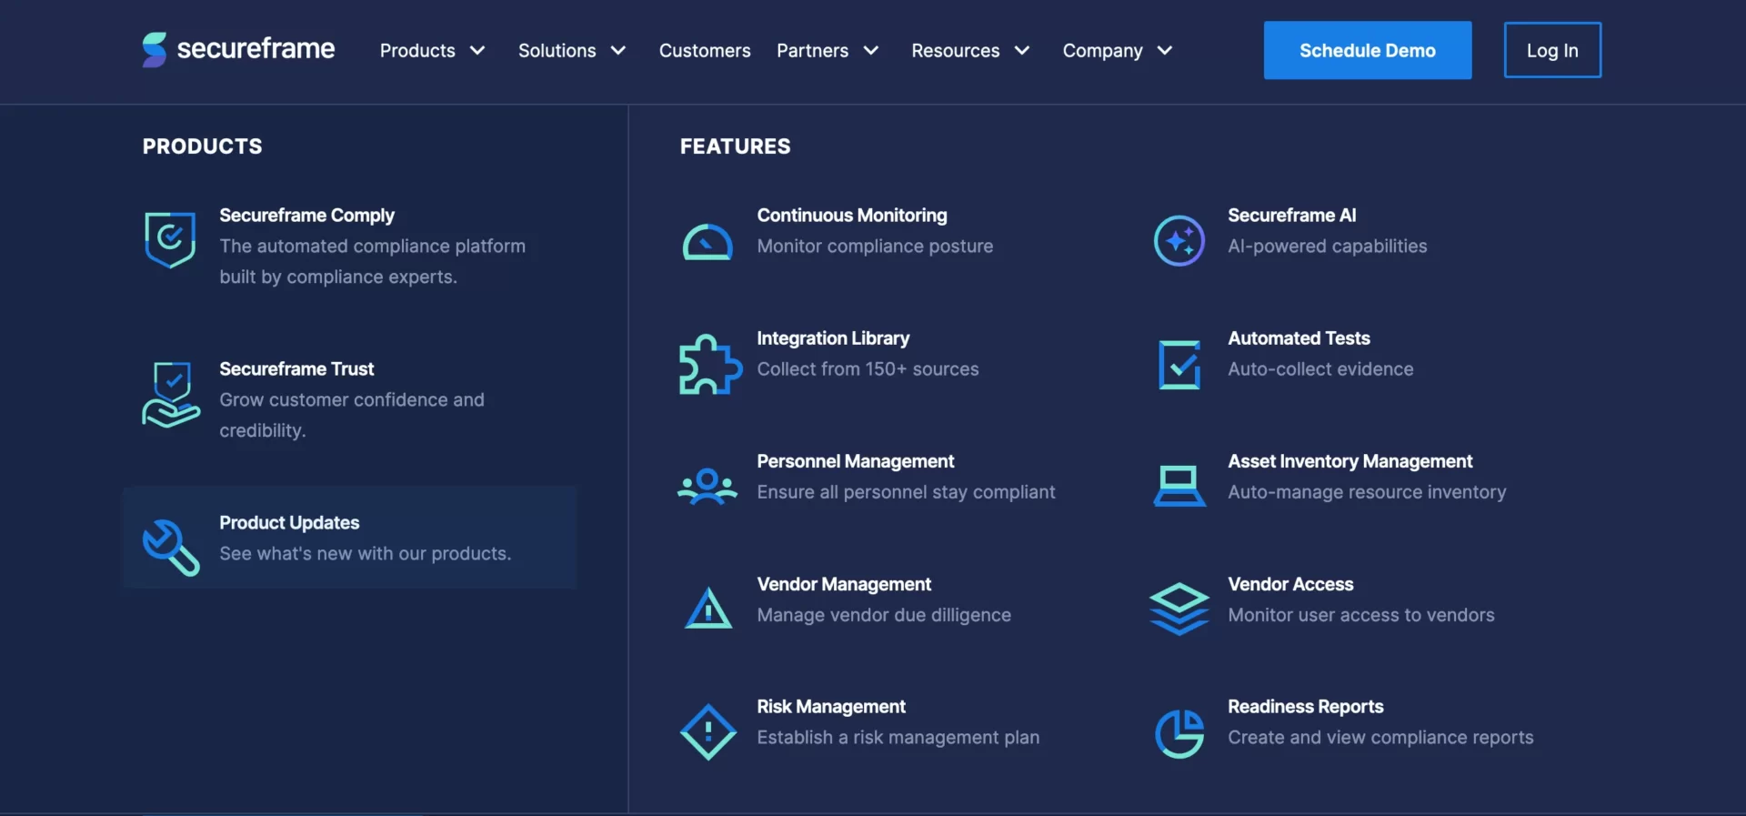Click the Asset Inventory laptop icon
The height and width of the screenshot is (816, 1746).
pos(1179,486)
